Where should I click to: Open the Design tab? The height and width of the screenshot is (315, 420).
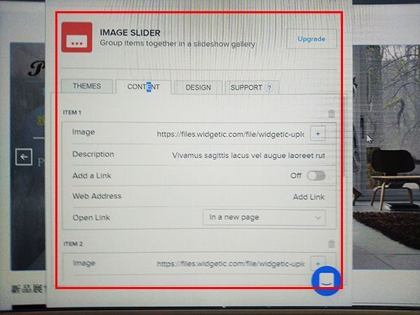[x=197, y=87]
